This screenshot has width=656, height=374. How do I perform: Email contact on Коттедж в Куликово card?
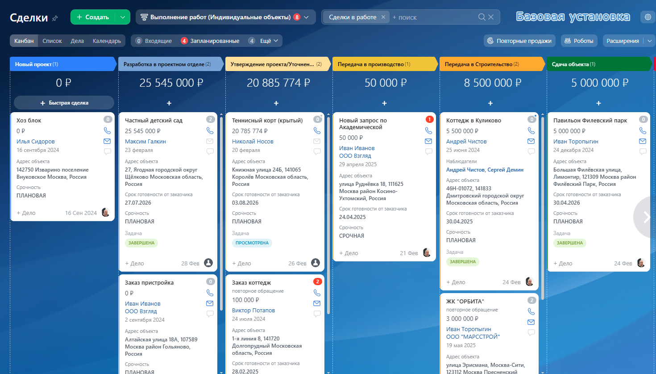pos(531,141)
